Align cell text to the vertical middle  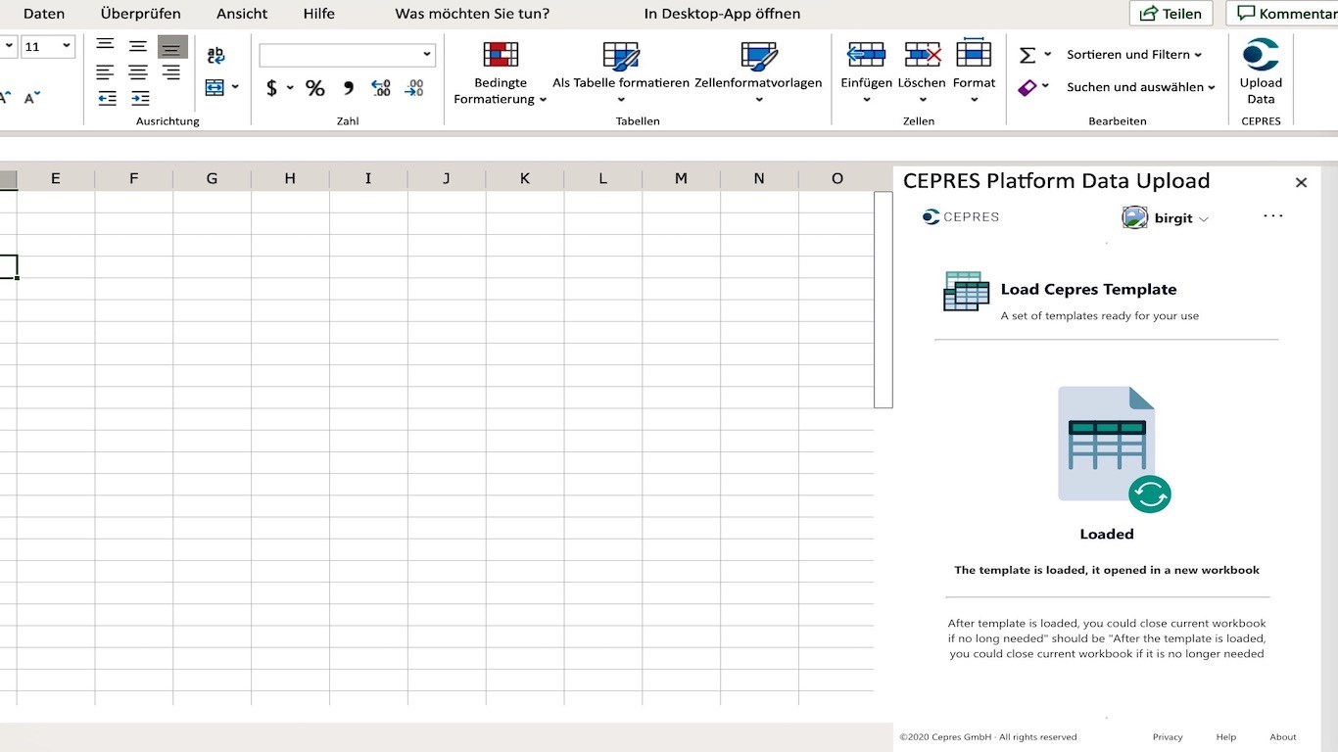click(138, 46)
